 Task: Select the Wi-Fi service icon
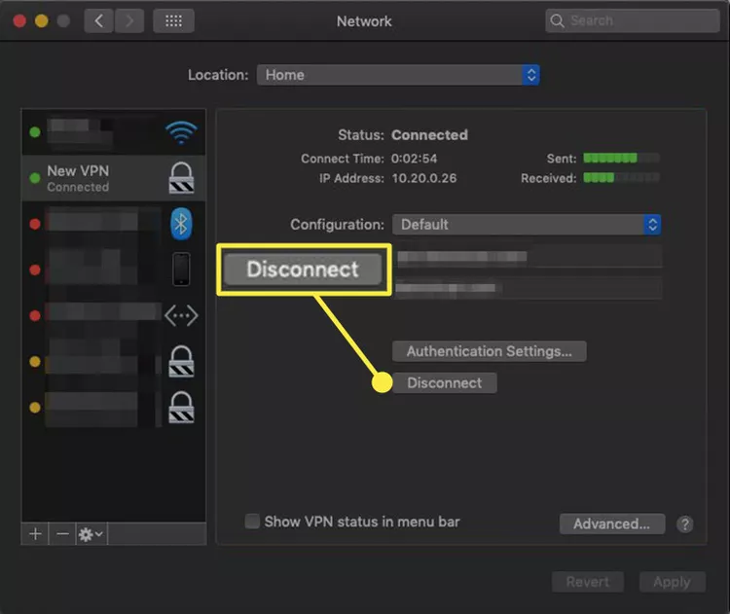(x=181, y=132)
